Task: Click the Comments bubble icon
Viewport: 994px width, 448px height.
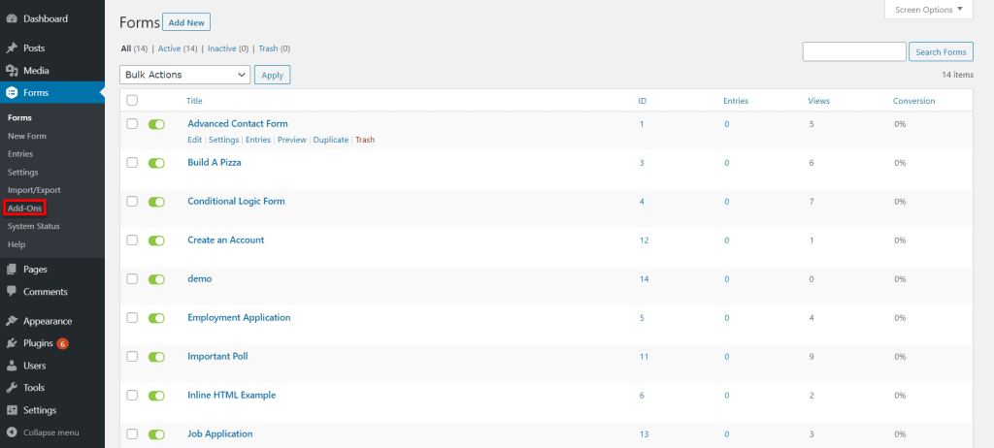Action: [12, 292]
